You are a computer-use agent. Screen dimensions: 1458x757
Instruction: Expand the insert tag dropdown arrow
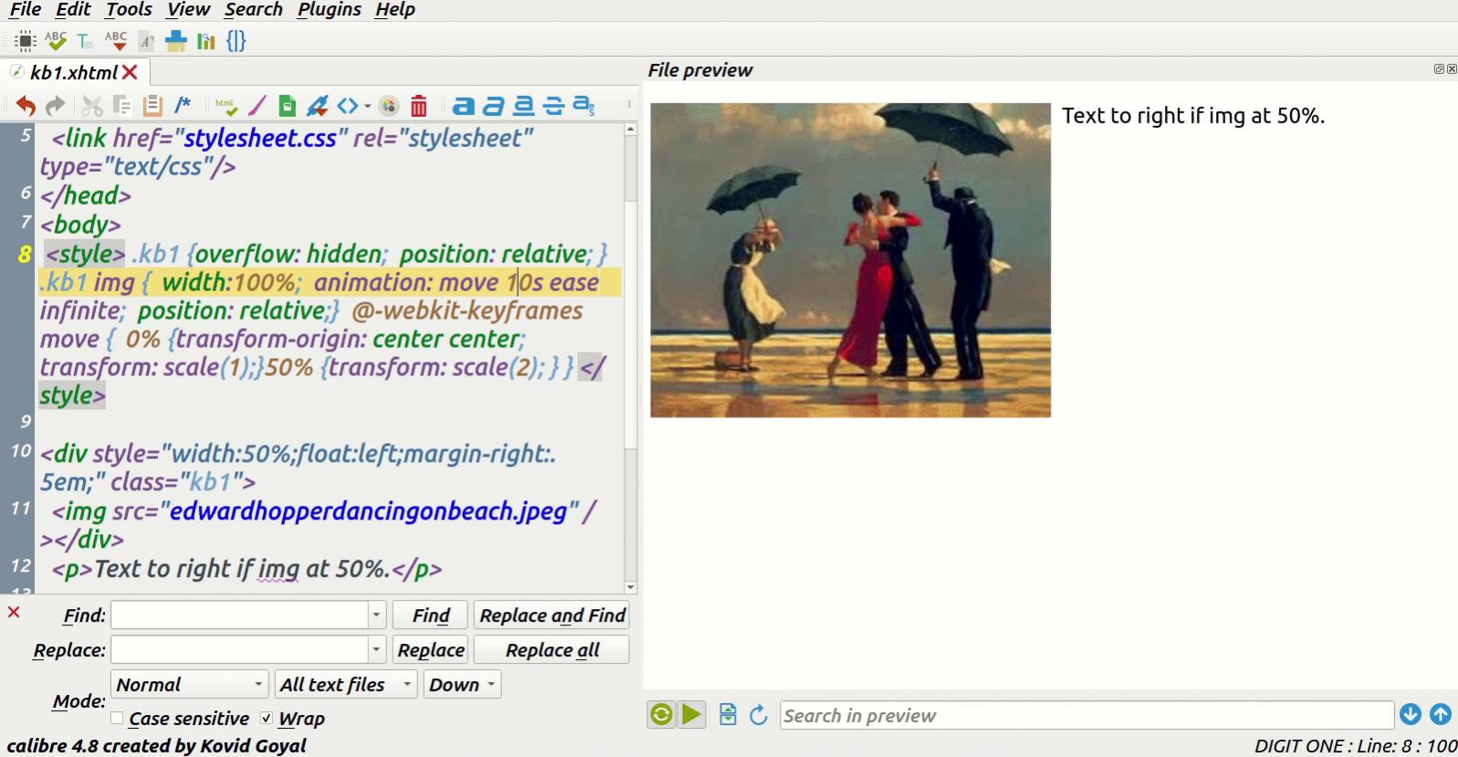click(x=368, y=106)
